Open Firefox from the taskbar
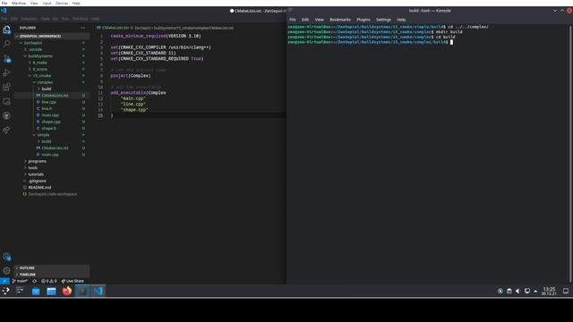The height and width of the screenshot is (322, 573). (x=67, y=291)
